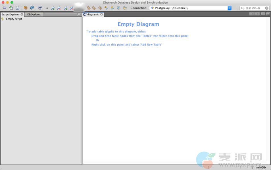Open the search options magnifier dropdown

[243, 8]
